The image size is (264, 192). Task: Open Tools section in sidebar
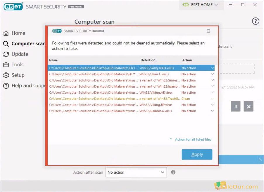17,65
